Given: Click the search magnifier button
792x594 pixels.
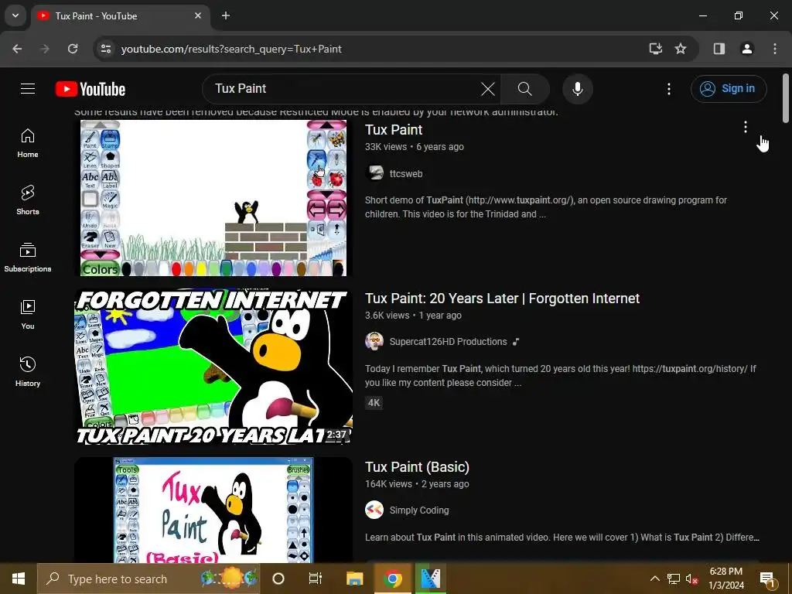Looking at the screenshot, I should pos(525,89).
